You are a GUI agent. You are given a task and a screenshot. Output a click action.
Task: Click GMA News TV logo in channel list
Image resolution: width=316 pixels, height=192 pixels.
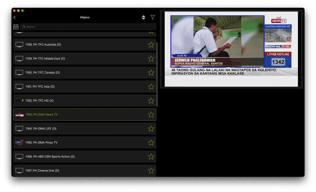[x=19, y=115]
